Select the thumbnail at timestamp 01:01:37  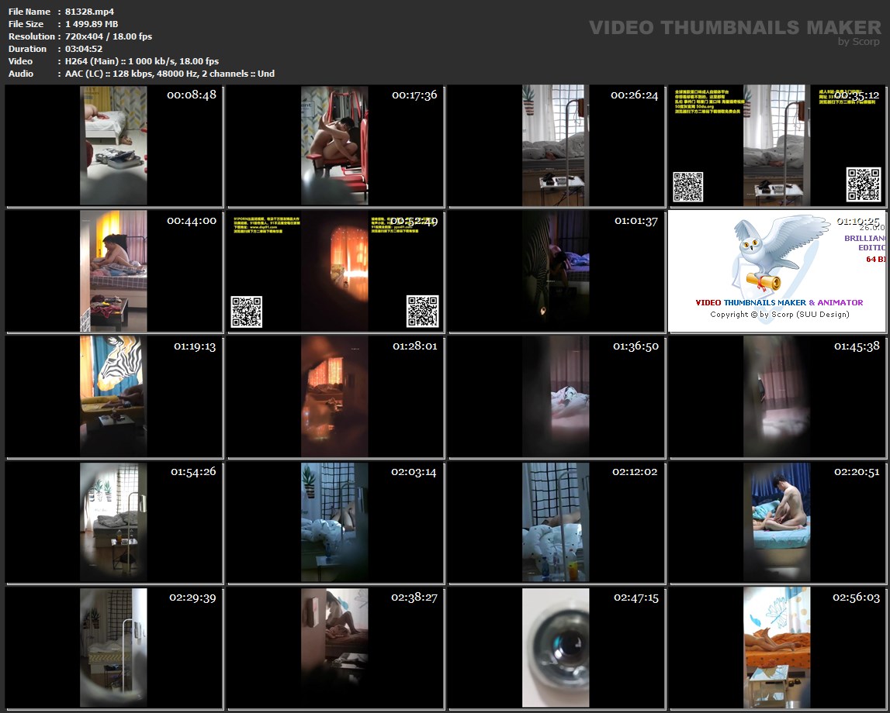tap(556, 270)
